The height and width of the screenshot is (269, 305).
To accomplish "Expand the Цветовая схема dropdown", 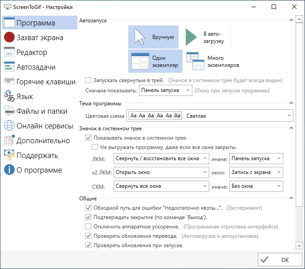I will click(210, 116).
